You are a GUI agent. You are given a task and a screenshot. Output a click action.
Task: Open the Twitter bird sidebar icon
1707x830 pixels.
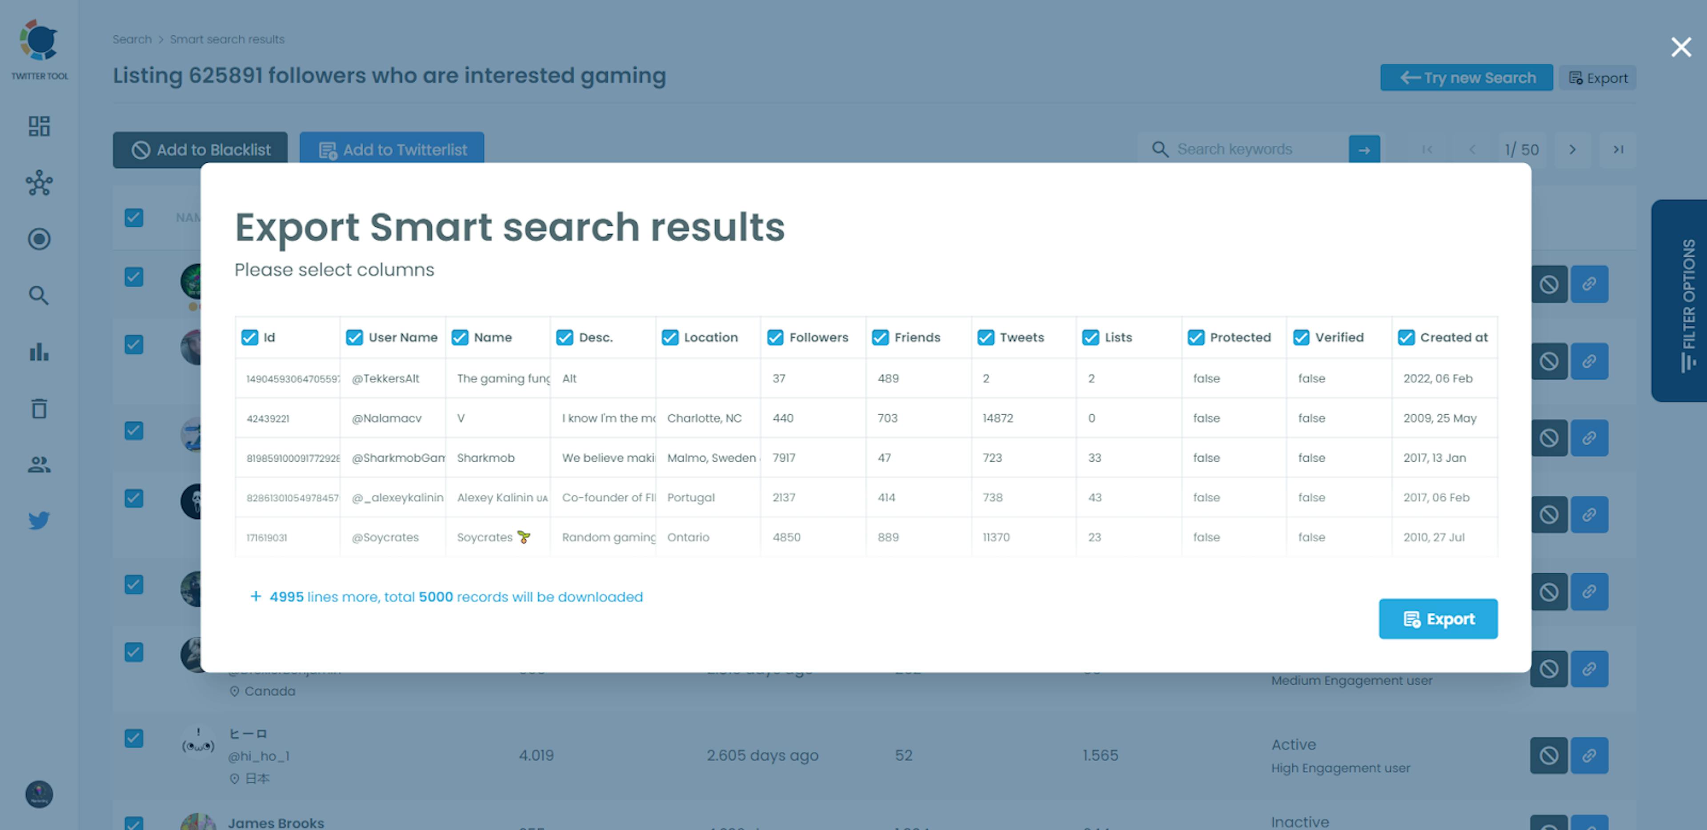pyautogui.click(x=39, y=521)
